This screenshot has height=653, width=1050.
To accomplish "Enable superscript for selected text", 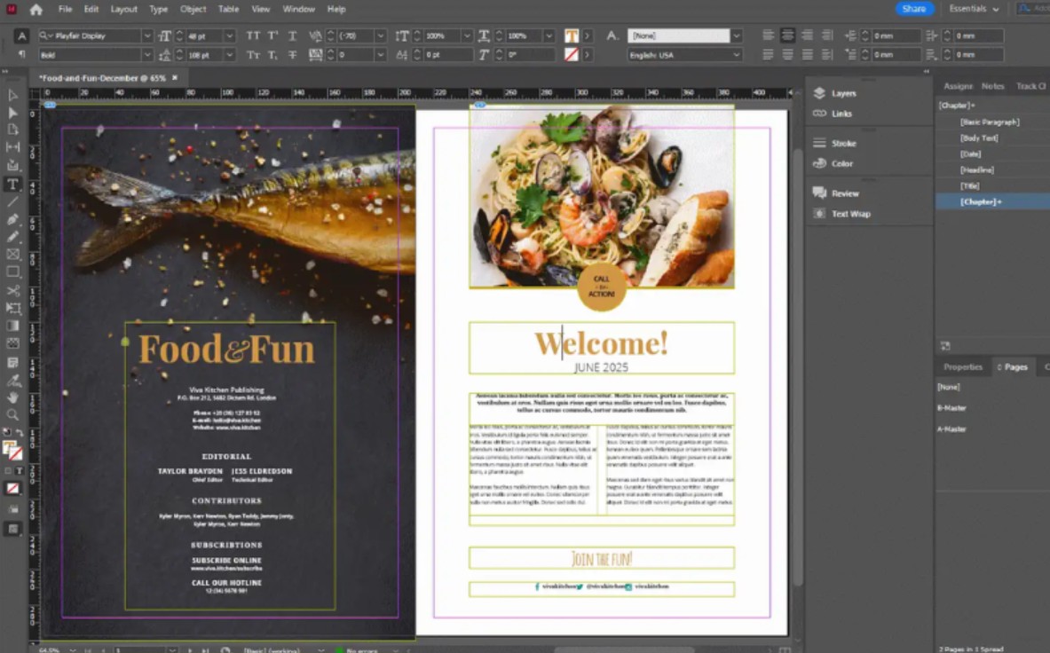I will 272,34.
